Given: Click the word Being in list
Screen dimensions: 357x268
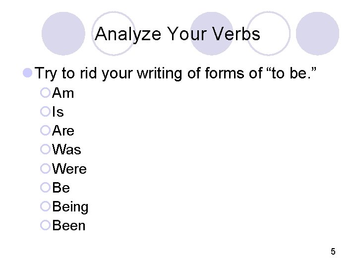Looking at the screenshot, I should (x=70, y=207).
